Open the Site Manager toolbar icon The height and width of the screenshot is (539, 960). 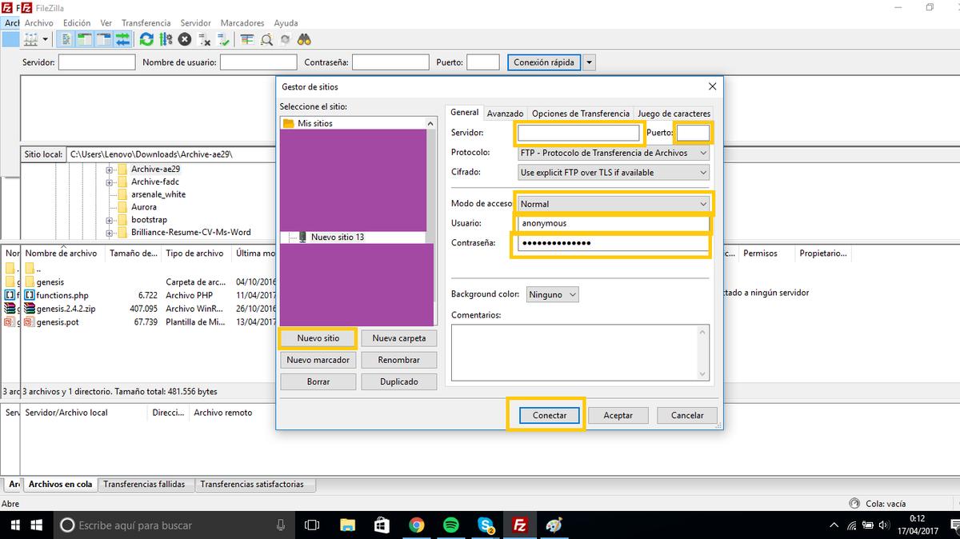pos(32,39)
